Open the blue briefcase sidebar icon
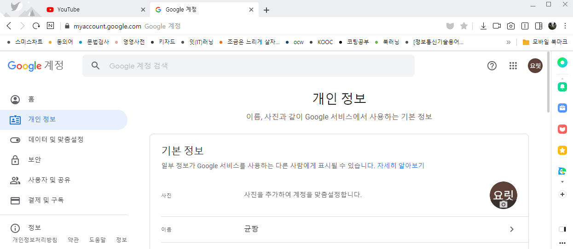573x249 pixels. [562, 108]
